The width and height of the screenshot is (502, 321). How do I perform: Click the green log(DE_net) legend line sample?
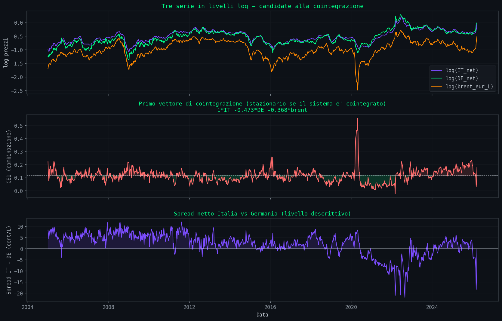pyautogui.click(x=437, y=78)
